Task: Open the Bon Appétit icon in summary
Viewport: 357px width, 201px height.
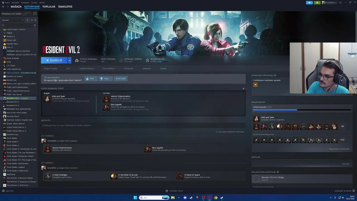Action: [106, 107]
